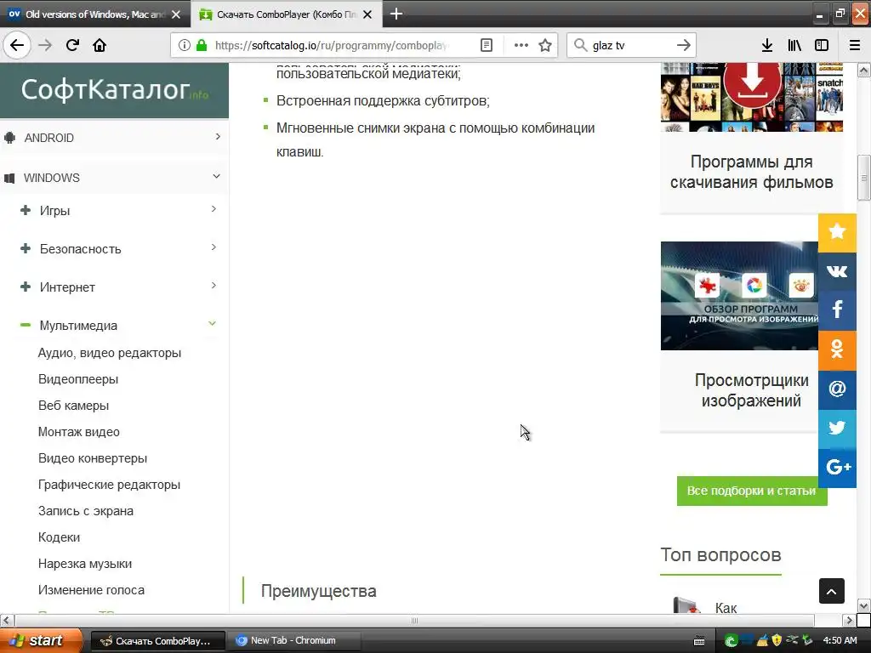Select Скачать ComboPlay taskbar button
This screenshot has height=653, width=871.
coord(157,641)
